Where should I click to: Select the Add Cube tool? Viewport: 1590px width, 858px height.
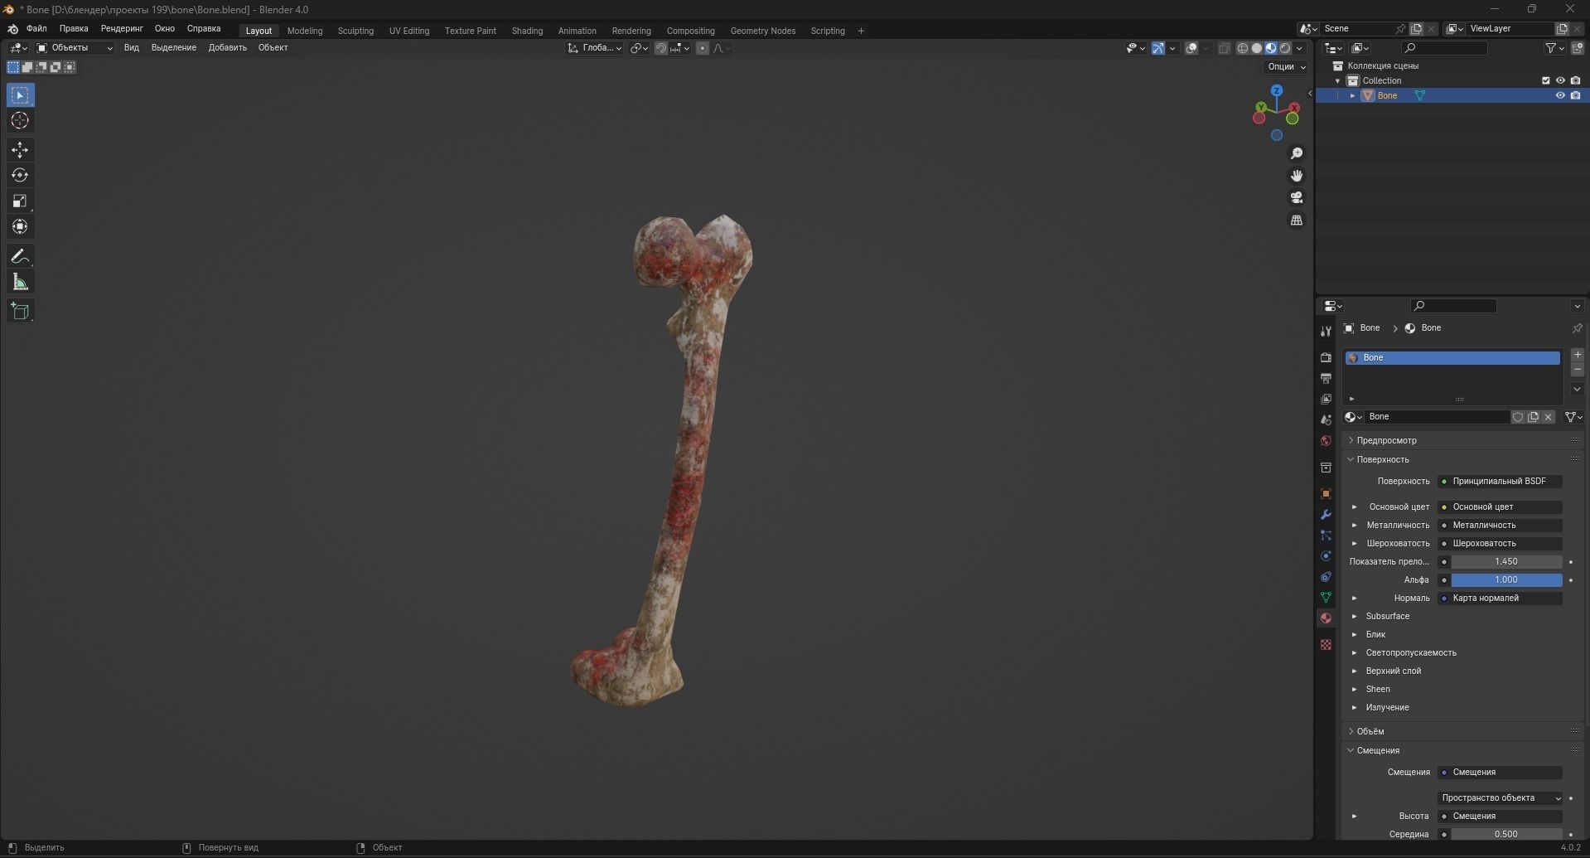20,312
